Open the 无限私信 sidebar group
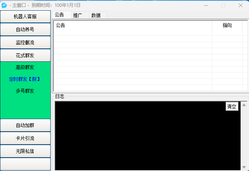This screenshot has height=171, width=249. pyautogui.click(x=25, y=151)
